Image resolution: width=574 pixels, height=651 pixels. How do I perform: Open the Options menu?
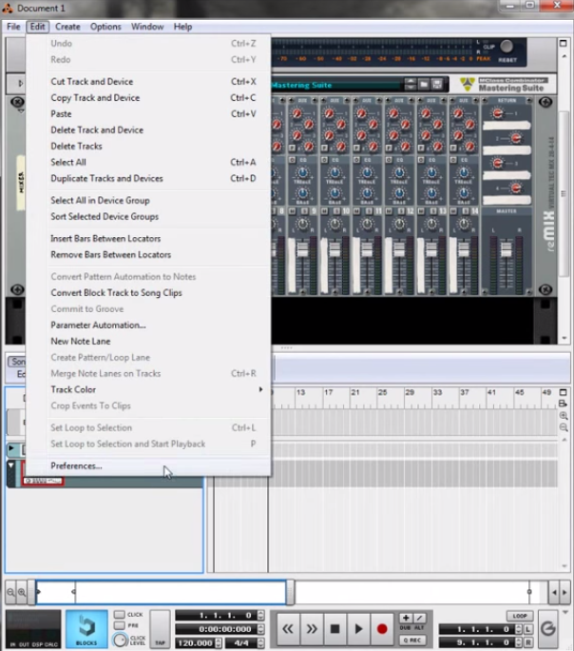click(105, 27)
